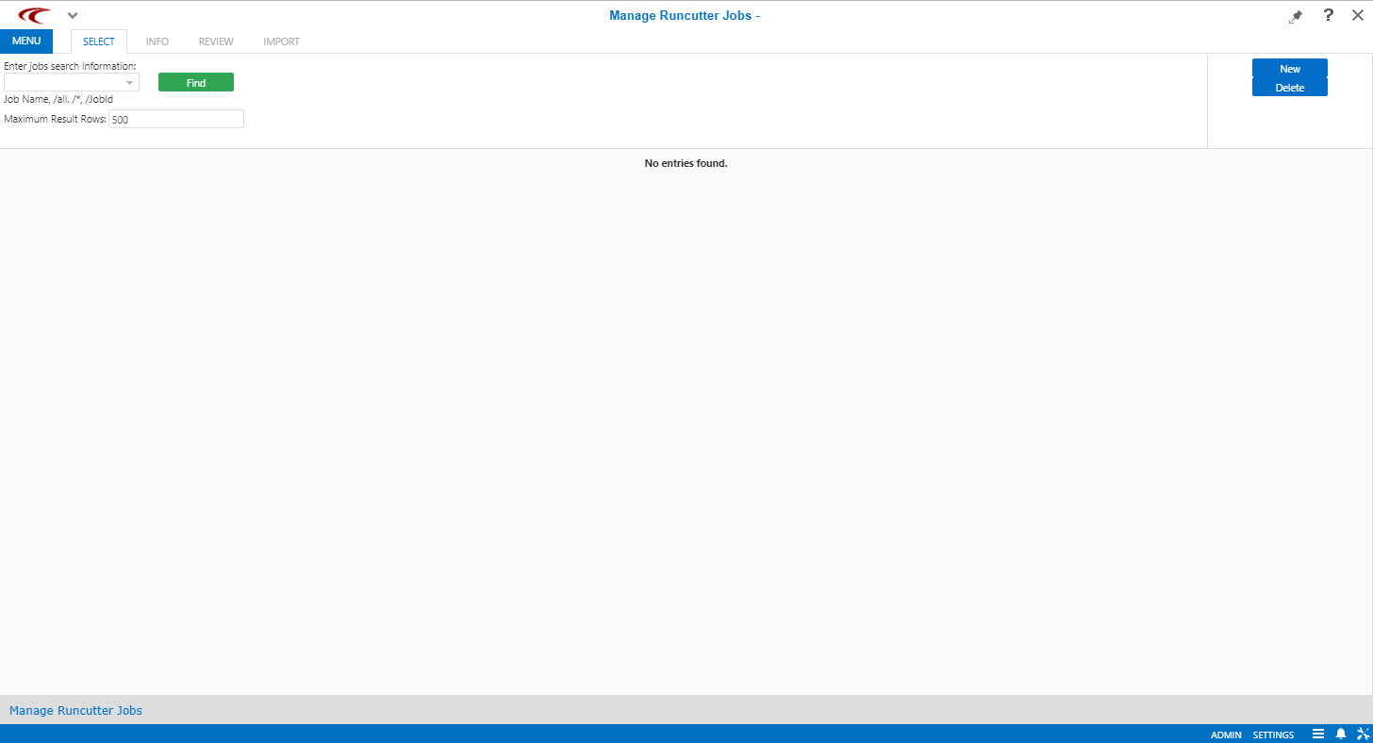Image resolution: width=1373 pixels, height=743 pixels.
Task: Click the Delete button
Action: (x=1289, y=86)
